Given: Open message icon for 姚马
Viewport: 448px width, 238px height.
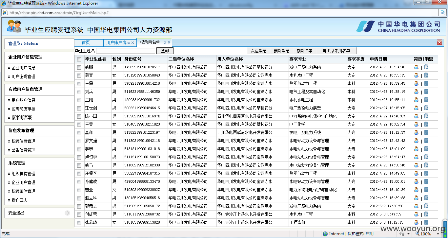Looking at the screenshot, I should [426, 165].
